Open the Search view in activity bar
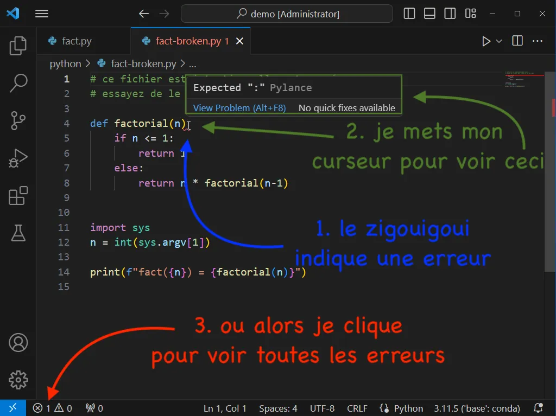The width and height of the screenshot is (556, 416). pos(18,83)
